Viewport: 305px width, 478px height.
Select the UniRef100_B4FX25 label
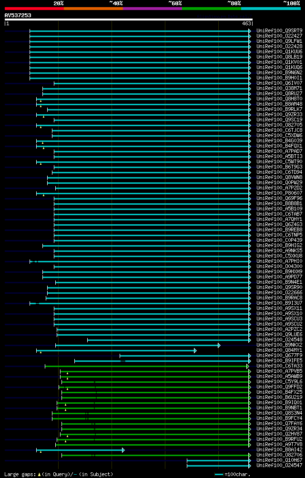(279, 392)
